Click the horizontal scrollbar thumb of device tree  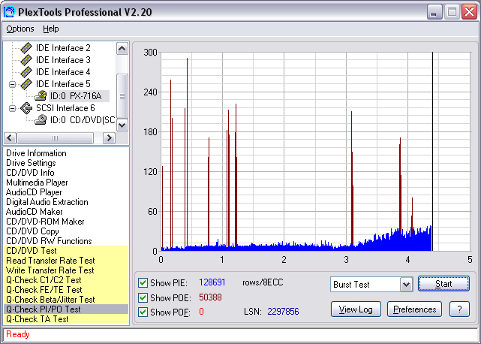55,138
